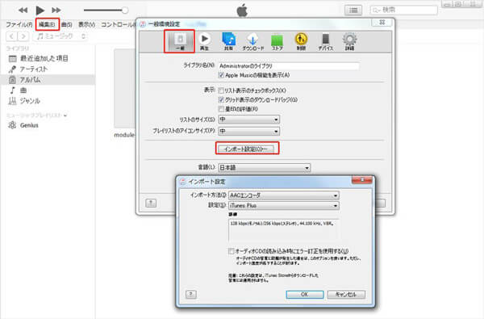Viewport: 484px width, 319px height.
Task: Open the ミュージック media picker dropdown
Action: tap(60, 36)
